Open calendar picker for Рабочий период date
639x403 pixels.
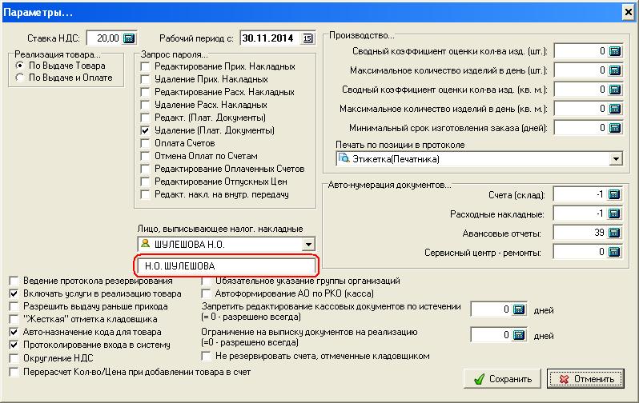tap(307, 38)
